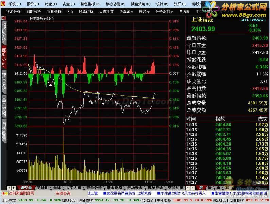Click the yellow folder icon beside 访问聚富财经网
The image size is (270, 204).
[5, 193]
